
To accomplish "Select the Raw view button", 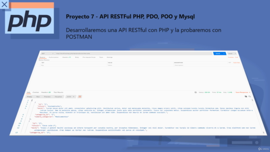I will pyautogui.click(x=38, y=97).
